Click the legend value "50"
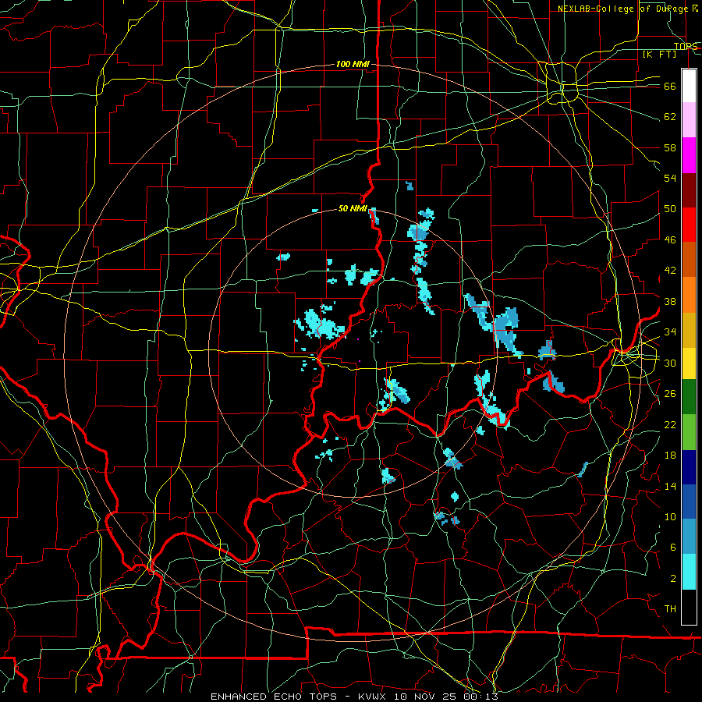The image size is (702, 702). (x=670, y=209)
